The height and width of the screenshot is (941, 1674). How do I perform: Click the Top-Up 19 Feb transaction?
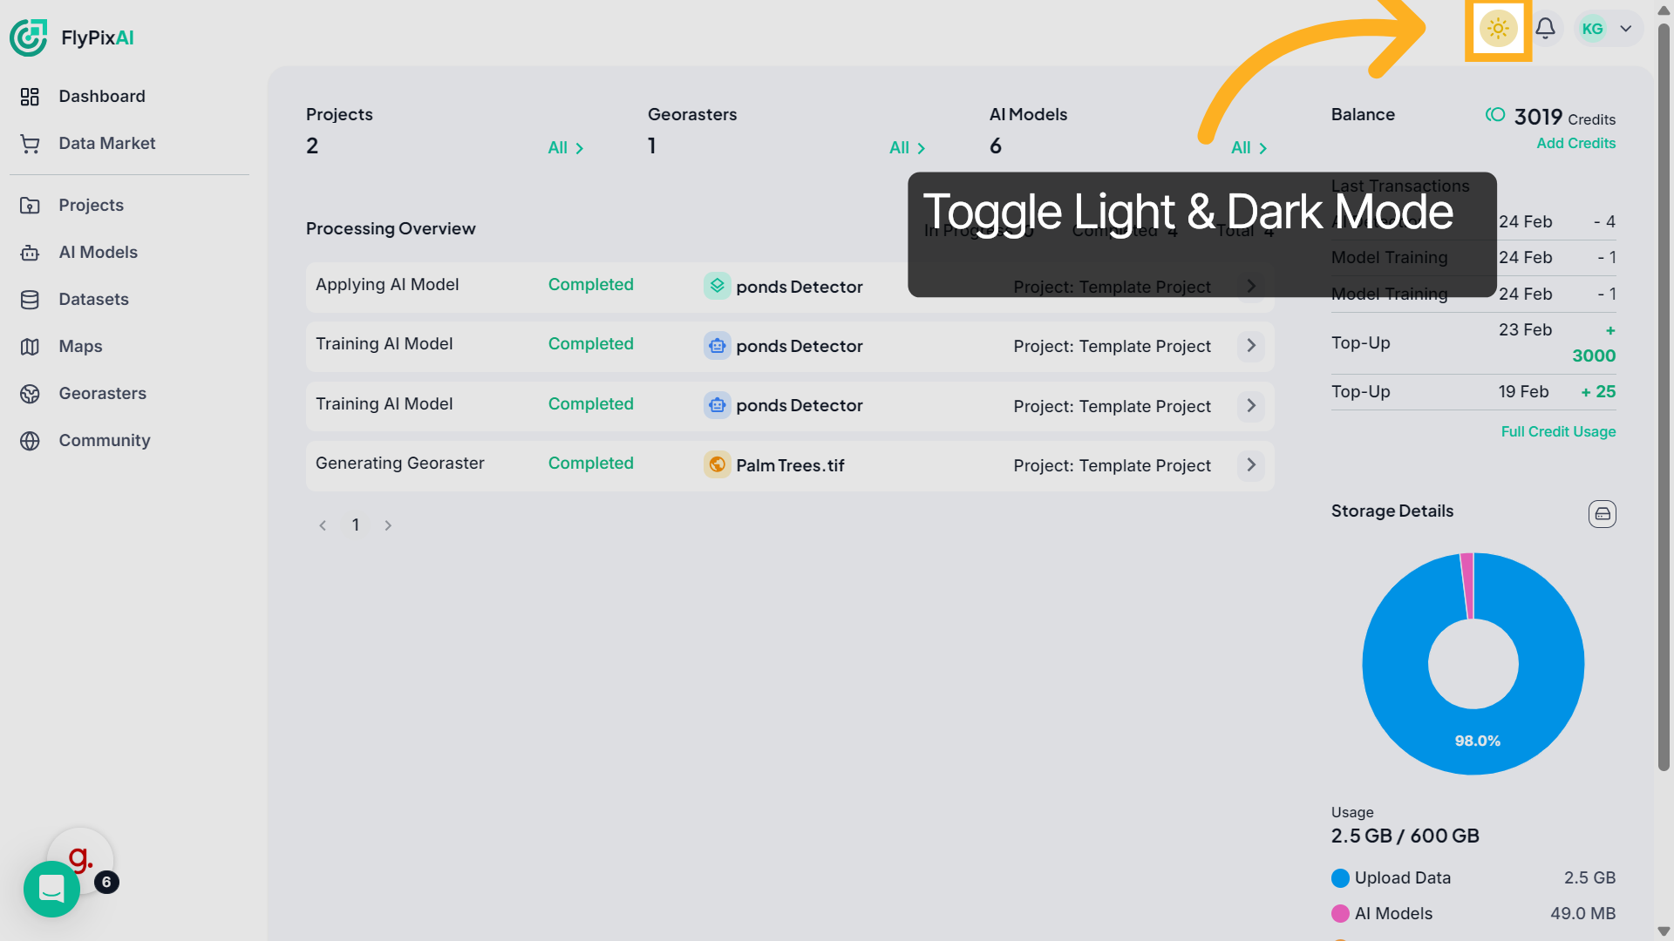(1473, 392)
